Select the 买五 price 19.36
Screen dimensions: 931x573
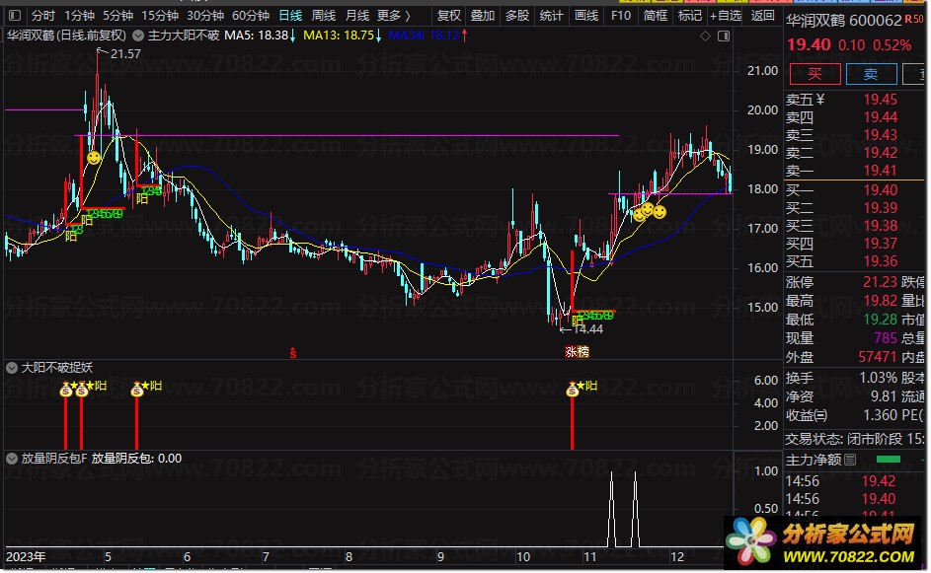[x=881, y=261]
